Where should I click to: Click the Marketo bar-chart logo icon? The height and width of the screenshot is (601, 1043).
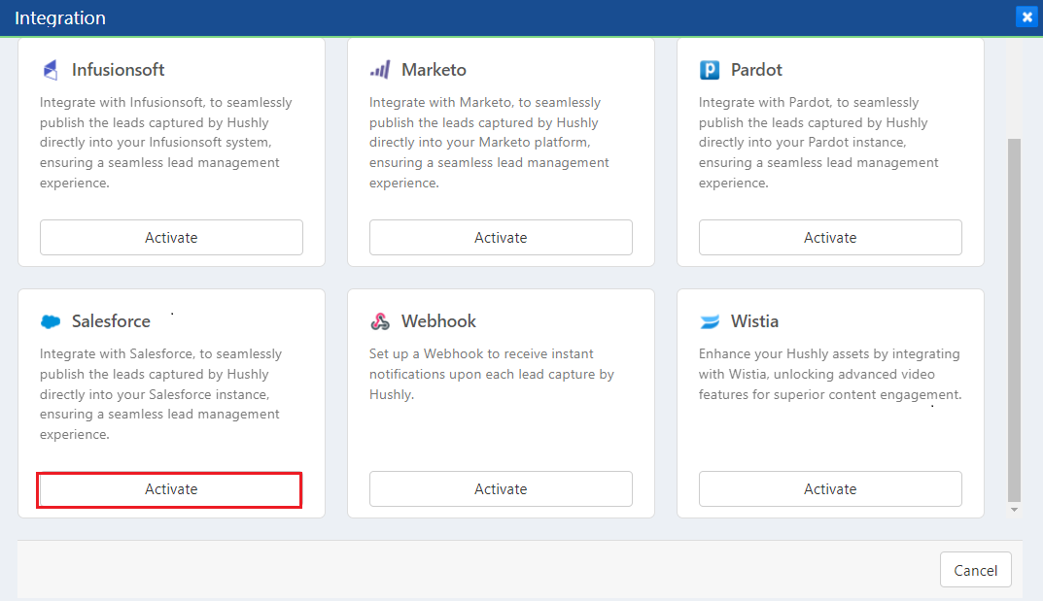pos(380,70)
